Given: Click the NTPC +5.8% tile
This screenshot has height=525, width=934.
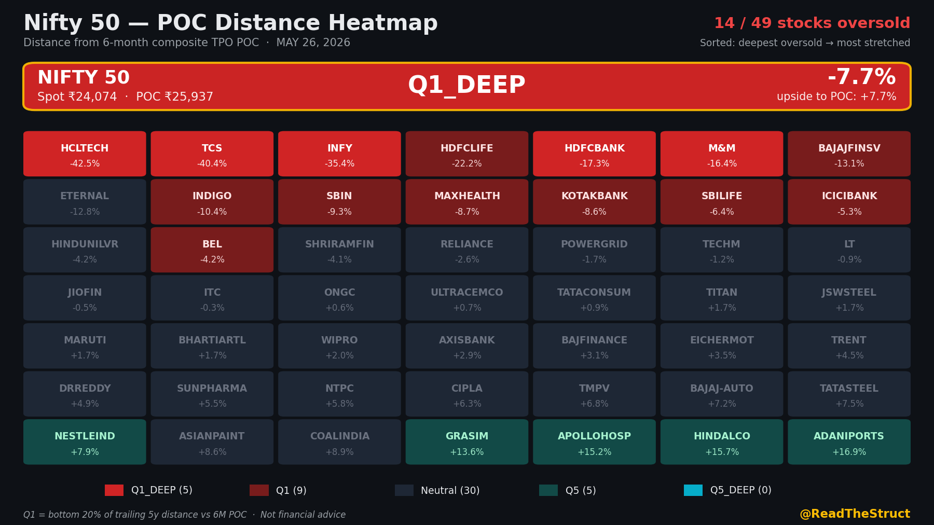Looking at the screenshot, I should click(339, 394).
